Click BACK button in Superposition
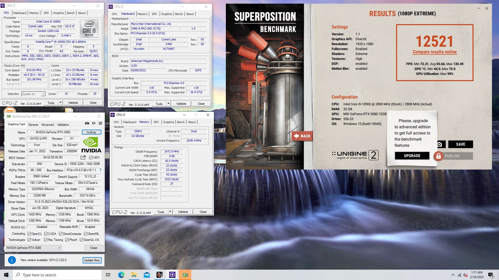Image resolution: width=499 pixels, height=280 pixels. coord(302,136)
